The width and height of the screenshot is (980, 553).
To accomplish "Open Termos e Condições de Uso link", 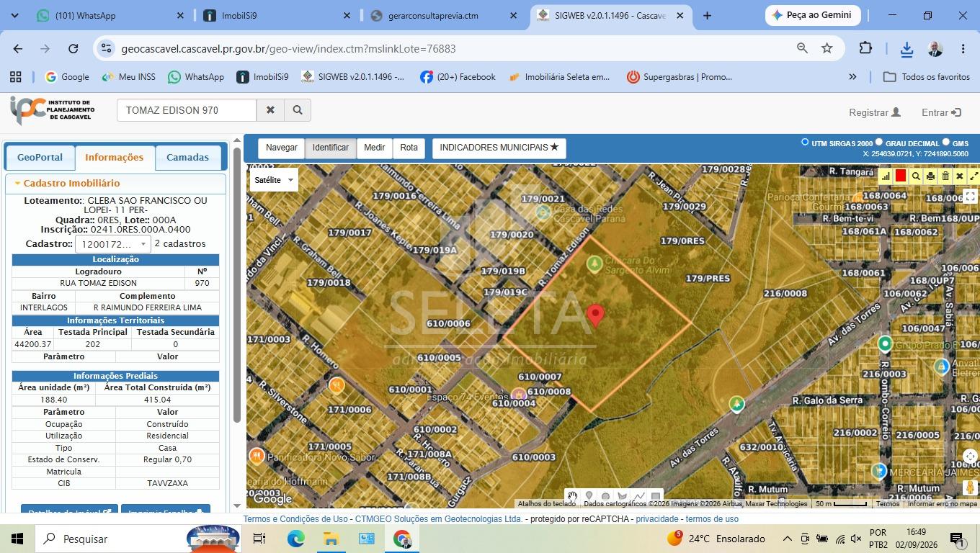I will [295, 518].
